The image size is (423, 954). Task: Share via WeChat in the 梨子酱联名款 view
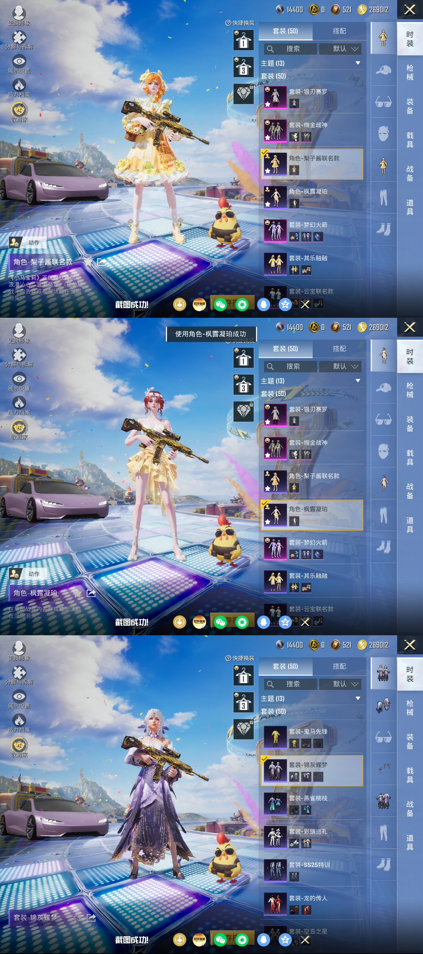tap(221, 305)
